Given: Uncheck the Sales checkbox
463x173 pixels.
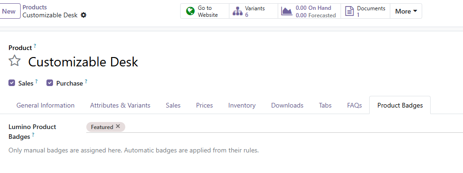Looking at the screenshot, I should [x=12, y=83].
